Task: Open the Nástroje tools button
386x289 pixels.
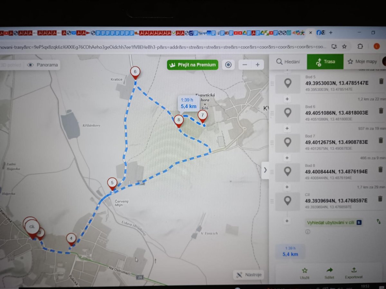Action: pos(249,275)
